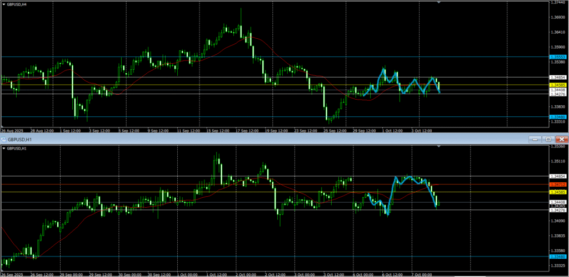Click the yellow 1.34585 price label on H4

(557, 85)
